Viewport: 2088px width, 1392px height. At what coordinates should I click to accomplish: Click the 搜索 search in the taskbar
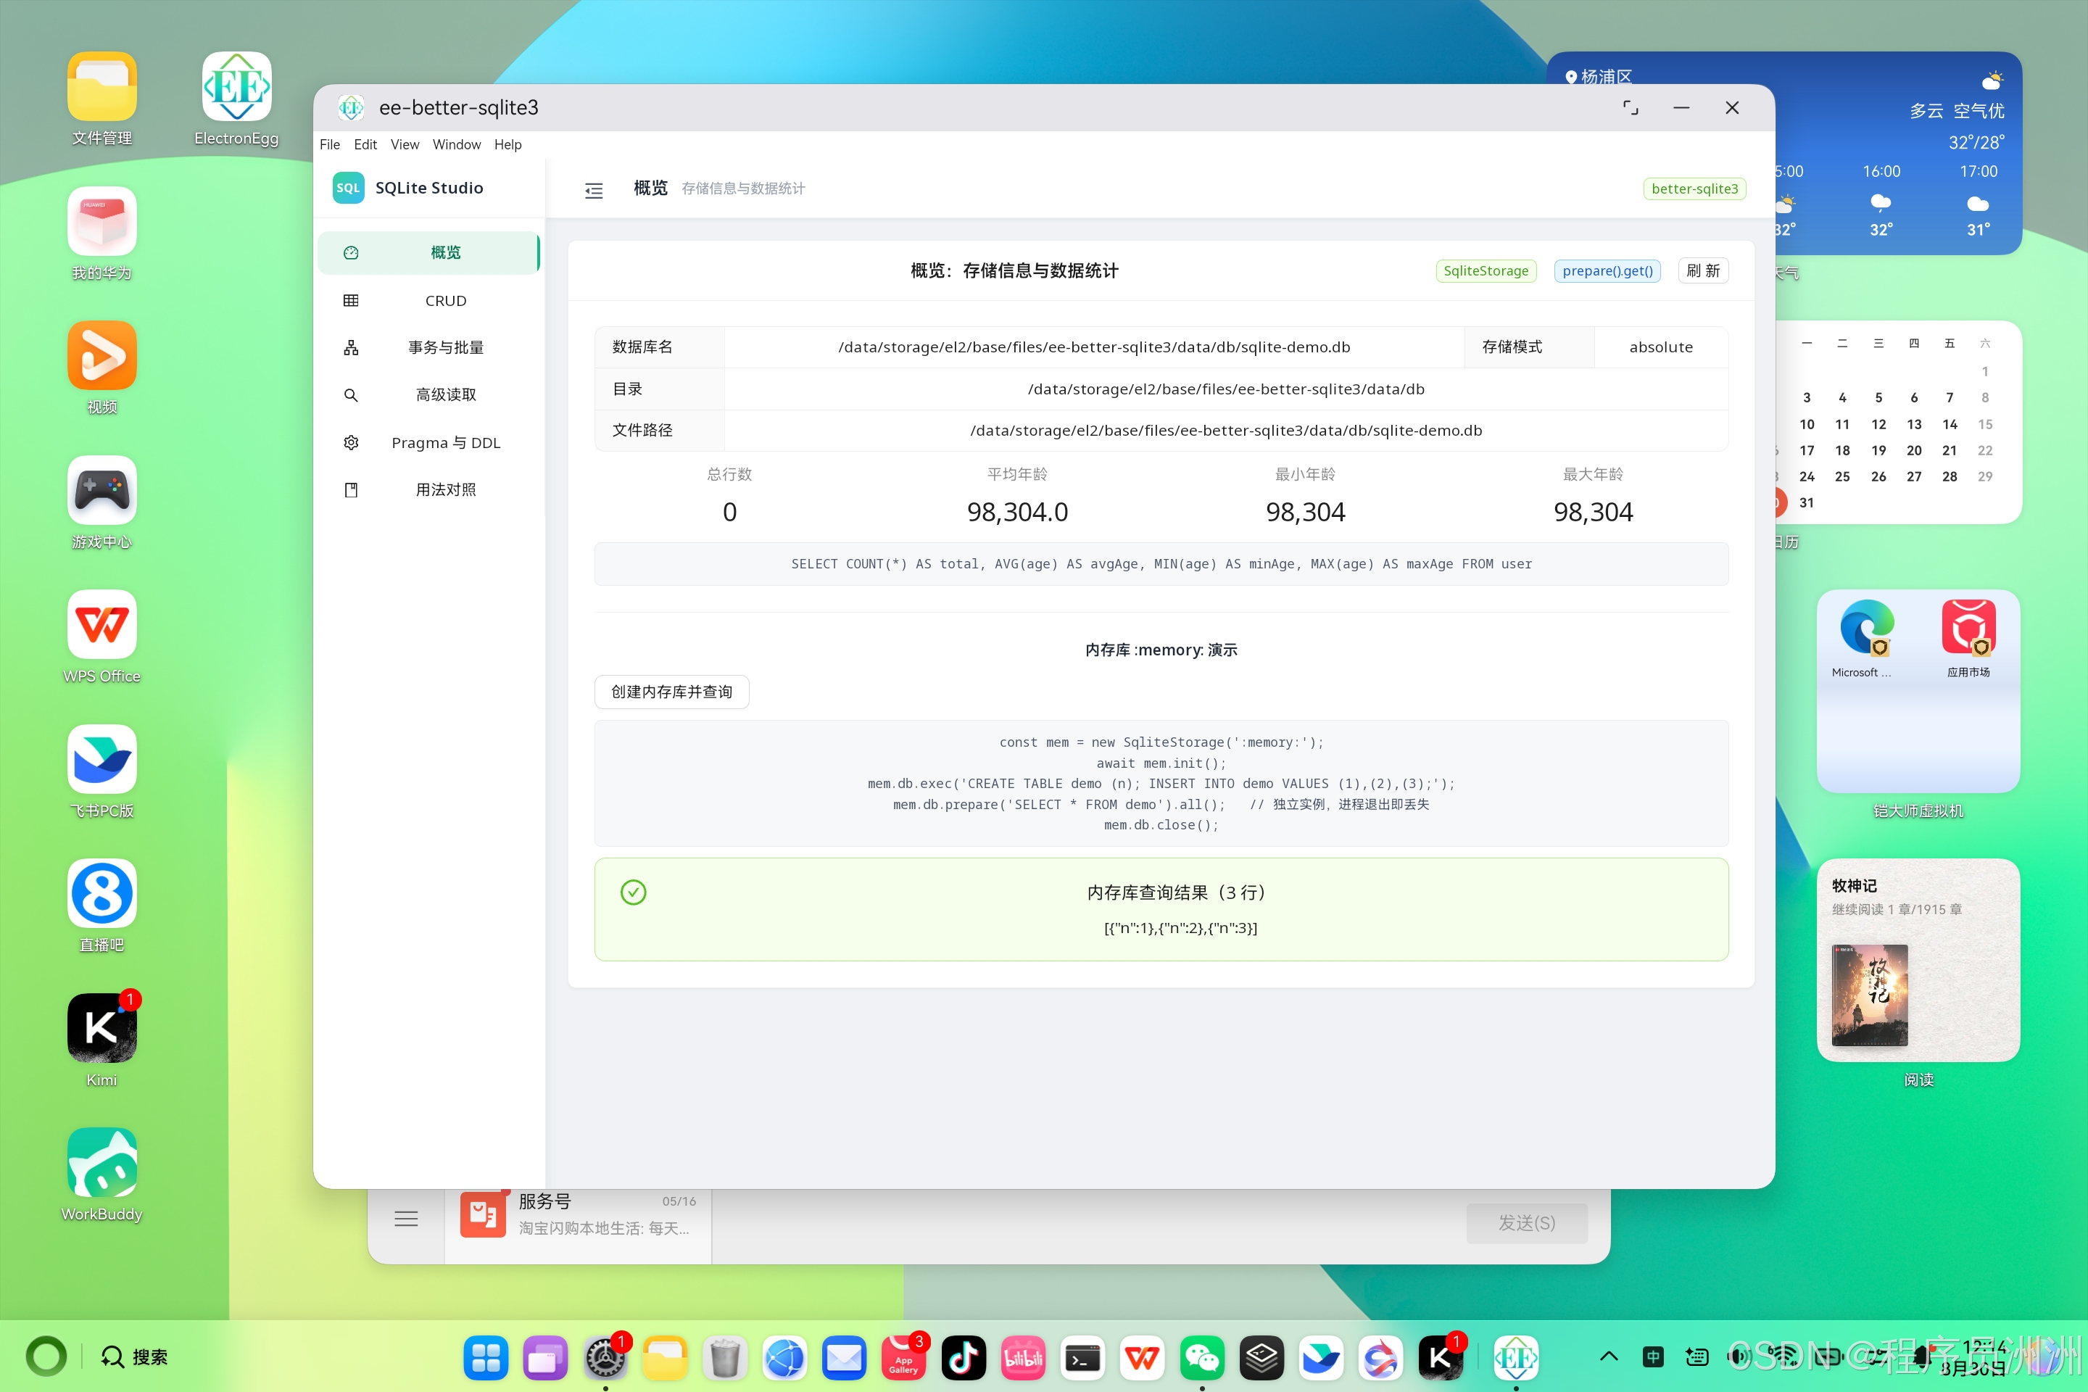pyautogui.click(x=134, y=1356)
